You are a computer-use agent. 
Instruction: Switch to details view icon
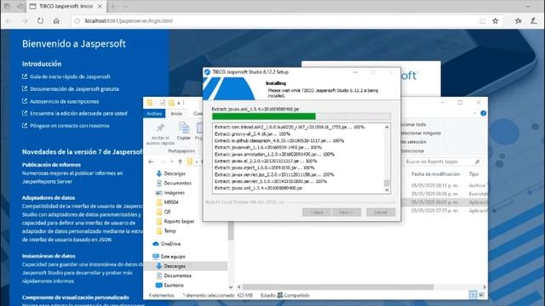pyautogui.click(x=473, y=295)
